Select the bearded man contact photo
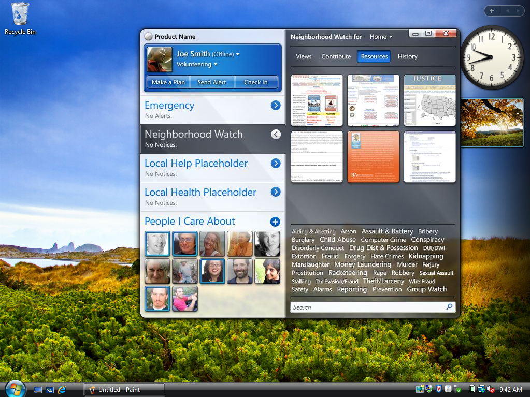Screen dimensions: 530x397 click(240, 271)
